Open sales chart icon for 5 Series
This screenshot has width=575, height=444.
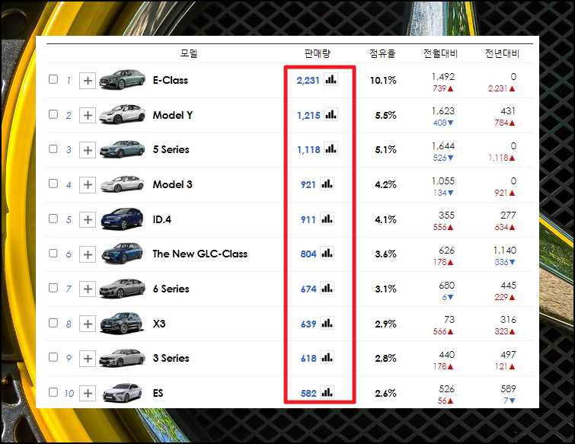[331, 149]
